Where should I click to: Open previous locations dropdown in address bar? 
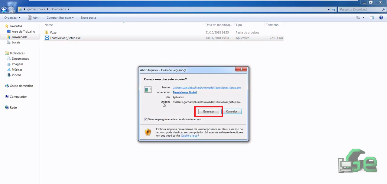point(329,9)
